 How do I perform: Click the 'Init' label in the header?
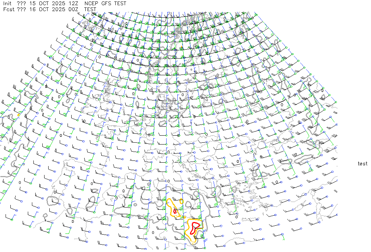[7, 3]
